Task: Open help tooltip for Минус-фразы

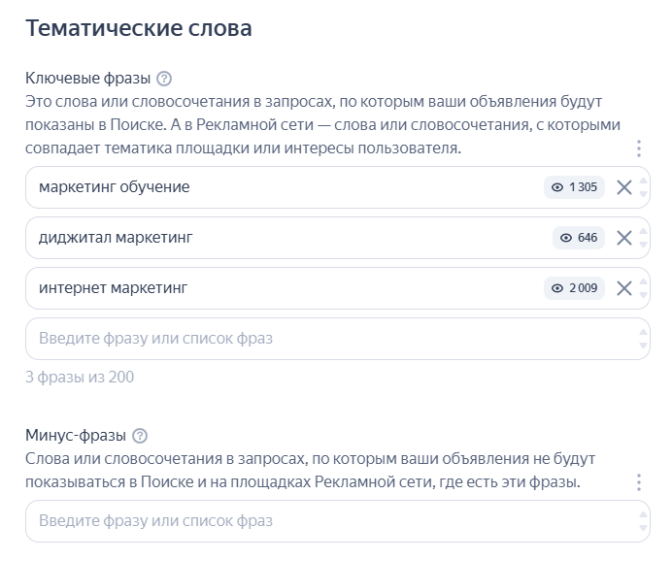Action: (x=140, y=436)
